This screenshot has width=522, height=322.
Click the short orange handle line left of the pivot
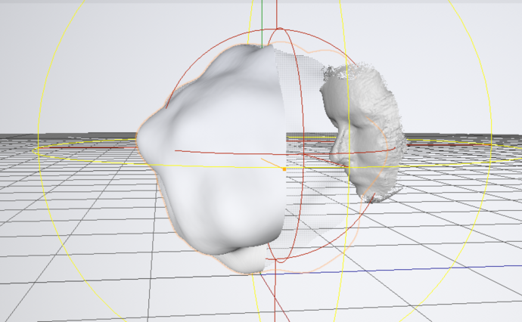(272, 164)
